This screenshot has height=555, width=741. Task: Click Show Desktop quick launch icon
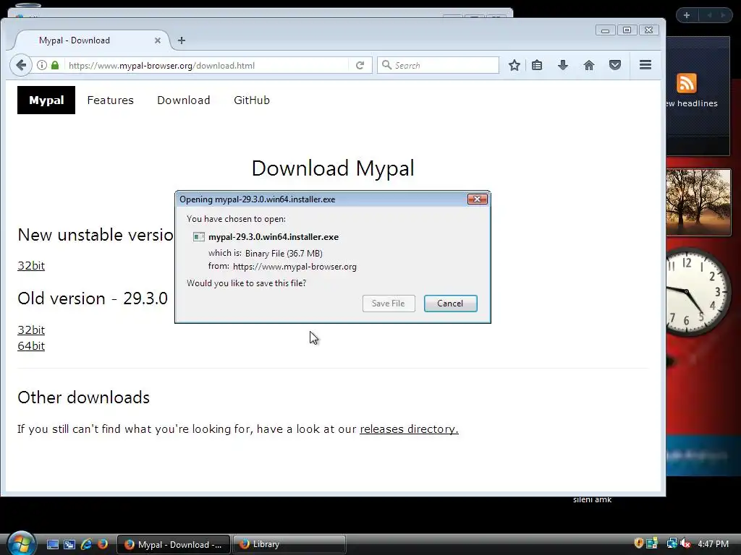[x=52, y=544]
